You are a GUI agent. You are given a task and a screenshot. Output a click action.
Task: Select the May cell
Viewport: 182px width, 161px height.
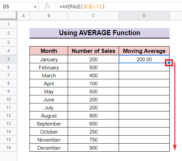(49, 91)
